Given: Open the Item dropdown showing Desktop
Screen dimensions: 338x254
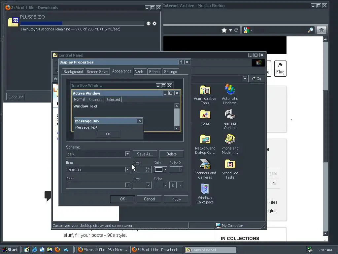Looking at the screenshot, I should pos(127,170).
